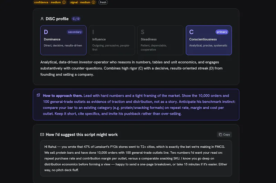Click the DISC profile heading

(57, 19)
